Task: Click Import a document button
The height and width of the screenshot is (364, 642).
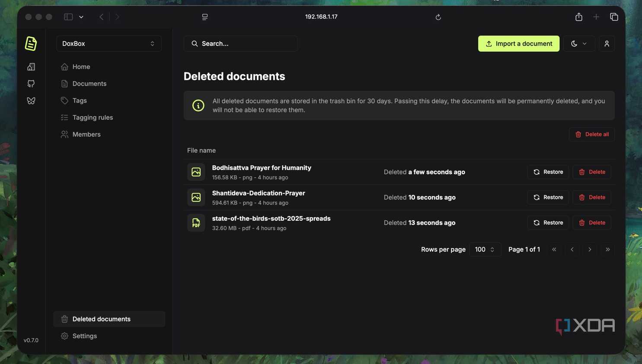Action: (x=519, y=44)
